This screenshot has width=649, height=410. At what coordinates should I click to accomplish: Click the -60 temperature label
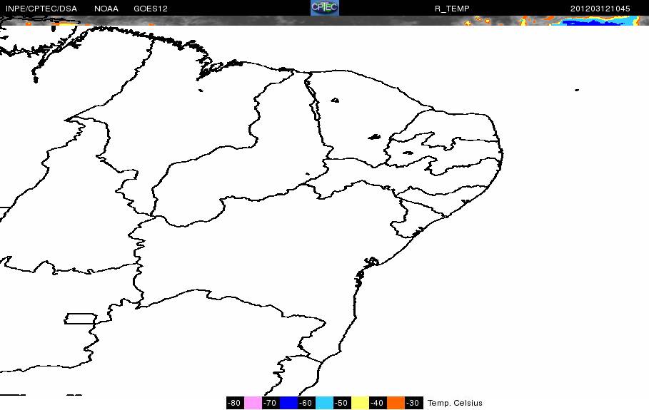(x=306, y=403)
